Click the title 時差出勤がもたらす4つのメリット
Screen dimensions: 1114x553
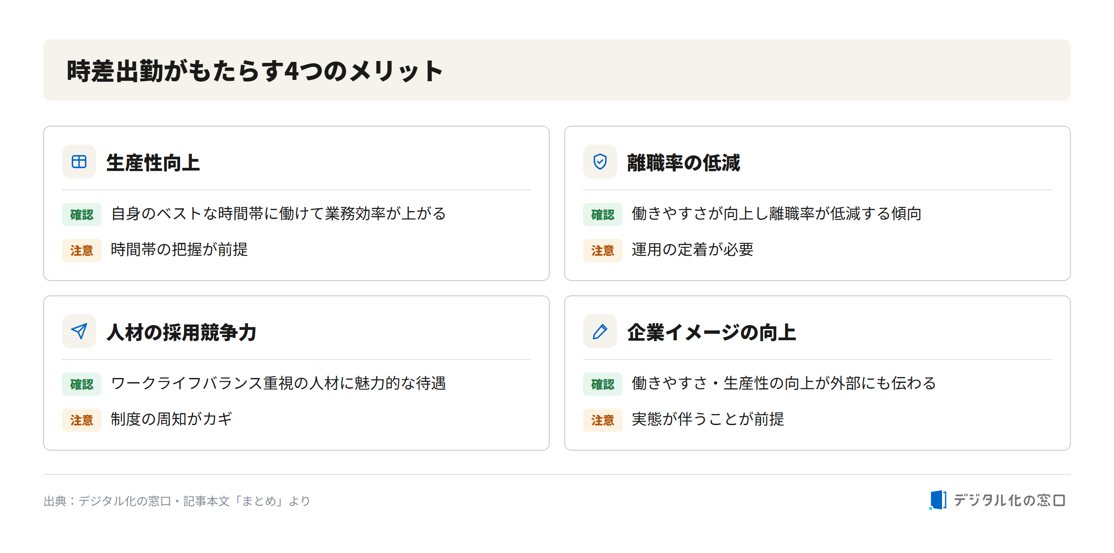pyautogui.click(x=255, y=71)
